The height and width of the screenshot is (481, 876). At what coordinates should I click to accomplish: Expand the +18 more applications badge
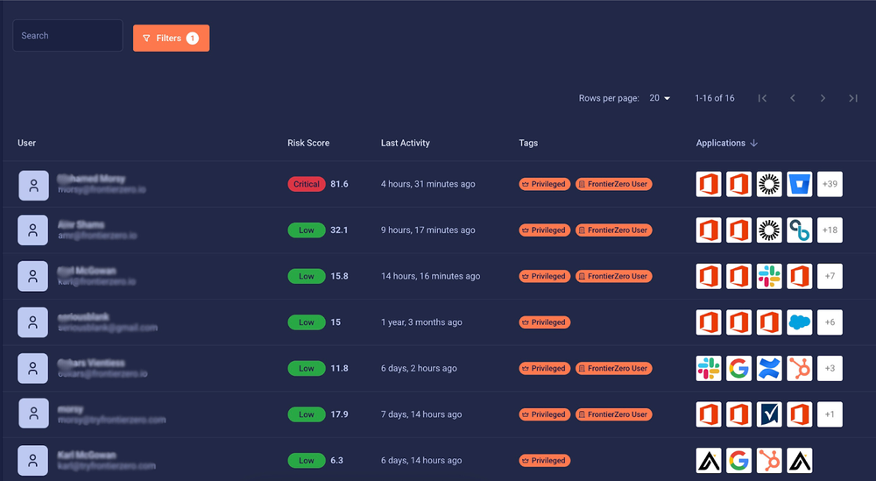coord(830,230)
